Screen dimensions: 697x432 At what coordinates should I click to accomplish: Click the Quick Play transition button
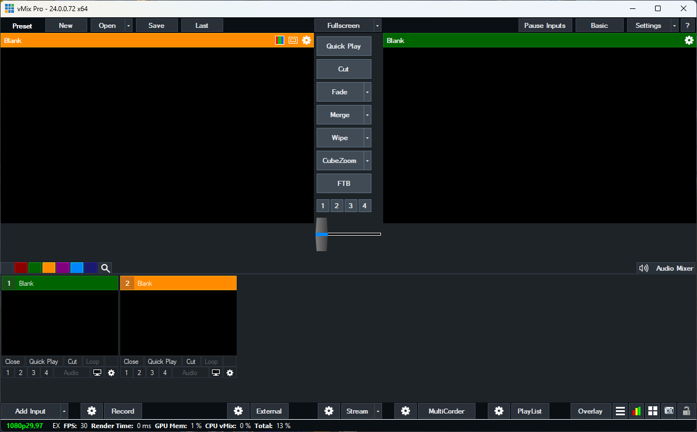tap(344, 46)
